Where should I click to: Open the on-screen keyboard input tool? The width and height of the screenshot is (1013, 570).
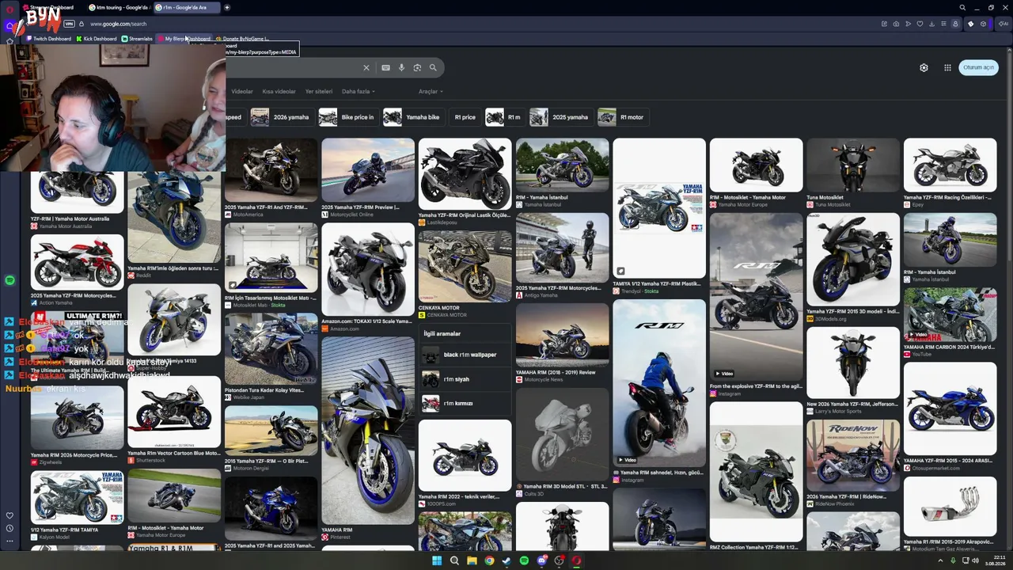(x=385, y=67)
